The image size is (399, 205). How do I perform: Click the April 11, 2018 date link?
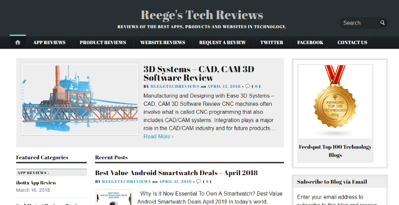[175, 181]
